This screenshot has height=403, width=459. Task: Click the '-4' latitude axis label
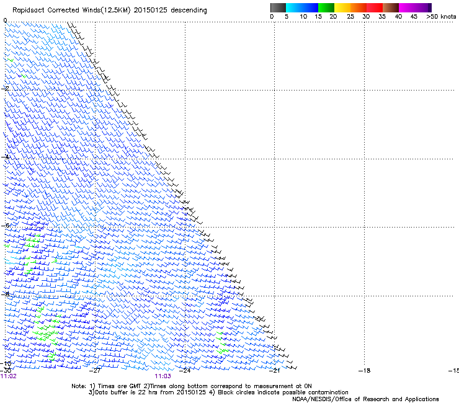(5, 157)
